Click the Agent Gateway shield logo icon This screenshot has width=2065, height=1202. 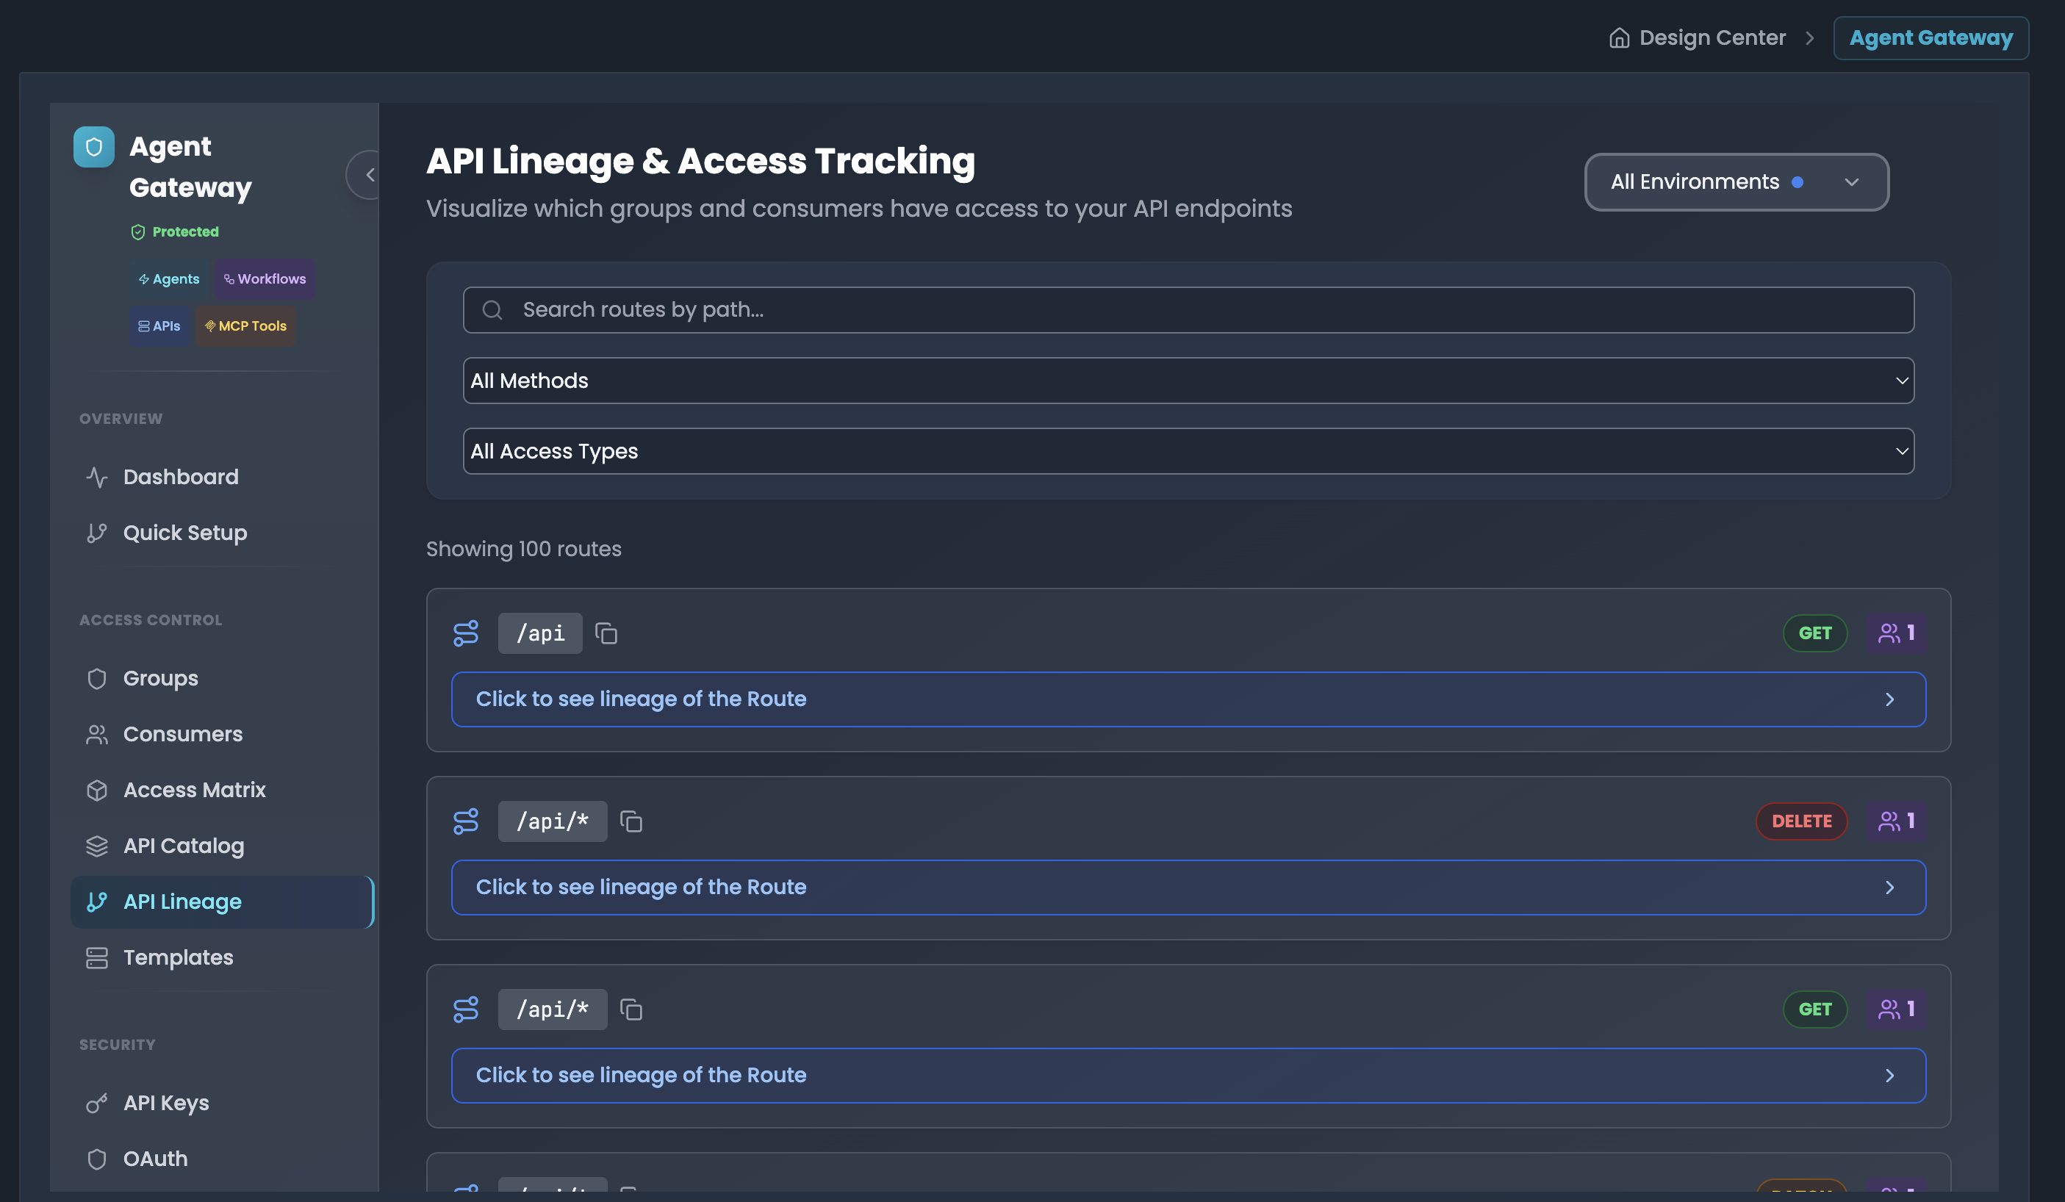point(93,148)
